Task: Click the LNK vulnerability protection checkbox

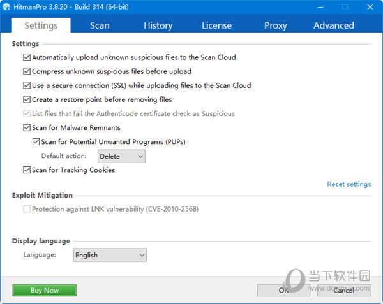Action: (x=27, y=209)
